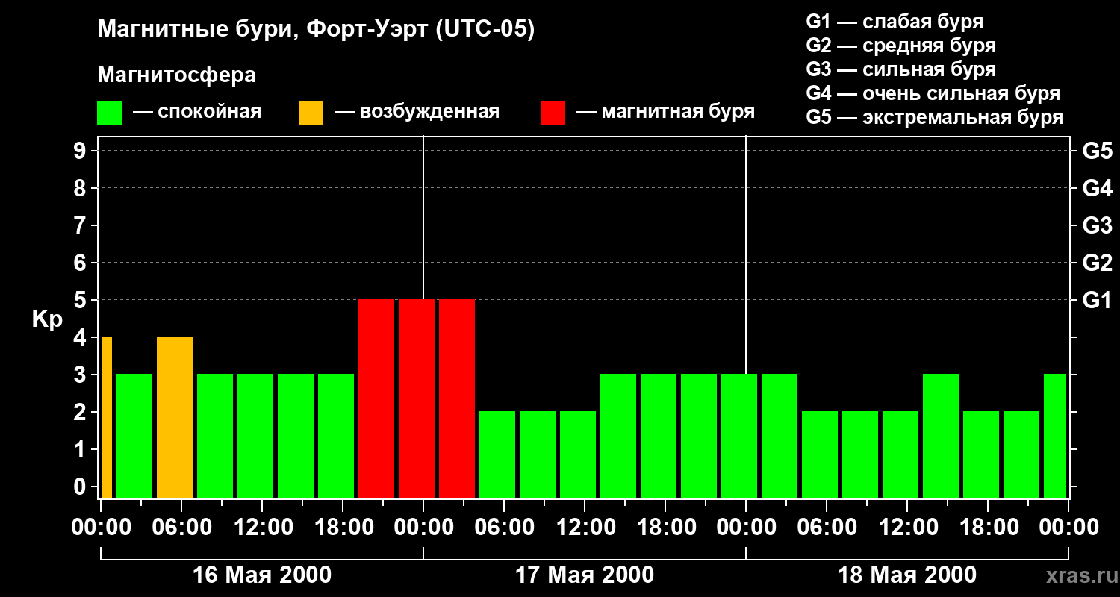Click the '— возбужденная' legend label
This screenshot has height=597, width=1120.
(417, 113)
